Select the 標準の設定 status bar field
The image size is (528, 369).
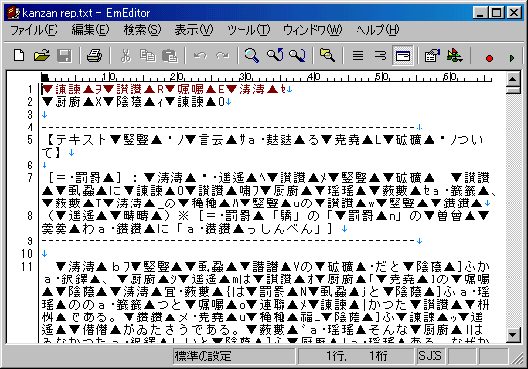pos(235,356)
